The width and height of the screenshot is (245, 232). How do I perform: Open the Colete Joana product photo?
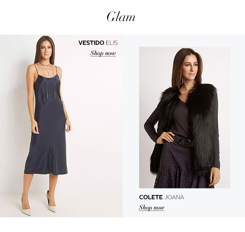[x=185, y=118]
